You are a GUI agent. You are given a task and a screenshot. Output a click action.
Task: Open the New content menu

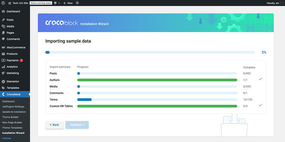click(x=68, y=3)
